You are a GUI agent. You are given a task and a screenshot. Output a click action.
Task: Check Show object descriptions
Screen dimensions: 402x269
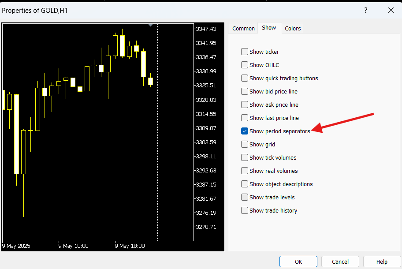tap(245, 184)
